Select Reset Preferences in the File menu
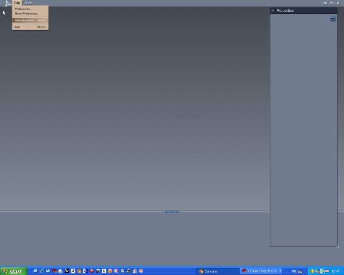This screenshot has width=344, height=275. click(x=30, y=13)
